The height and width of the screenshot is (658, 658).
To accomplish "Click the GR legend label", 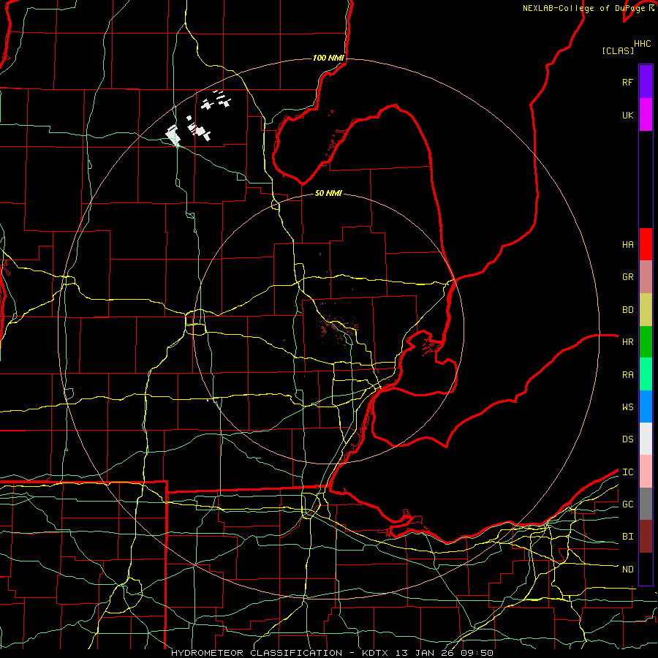I will [627, 277].
